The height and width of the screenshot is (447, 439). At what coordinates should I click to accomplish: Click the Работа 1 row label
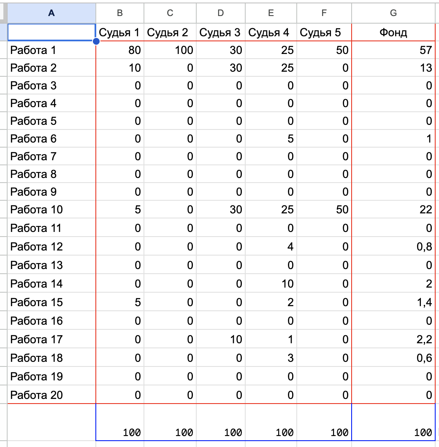51,50
